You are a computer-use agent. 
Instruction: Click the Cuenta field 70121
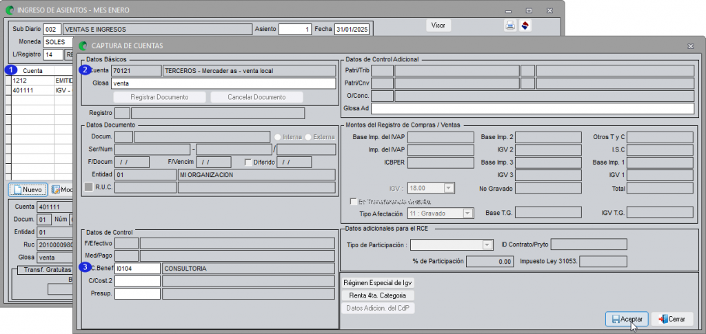point(136,70)
